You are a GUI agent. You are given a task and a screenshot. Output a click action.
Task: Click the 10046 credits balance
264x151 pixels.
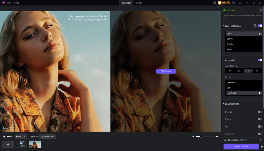[x=224, y=3]
